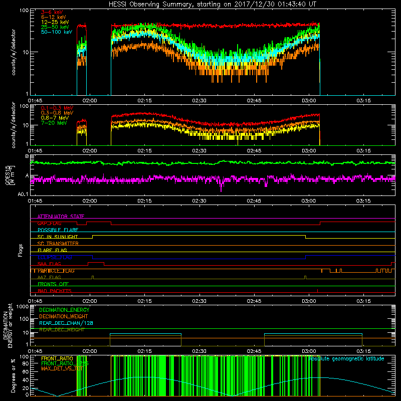The width and height of the screenshot is (401, 401).
Task: Click the "ECLIPSE_FLAG" label
Action: coord(55,257)
